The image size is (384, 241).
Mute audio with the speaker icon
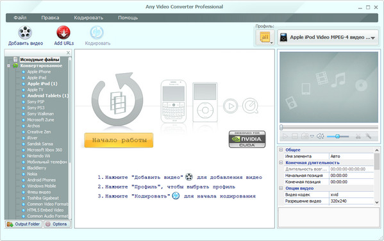click(320, 136)
